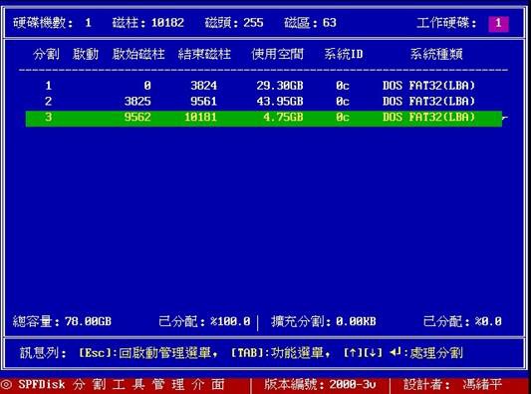This screenshot has height=394, width=531.
Task: Click partition 2 start cylinder 3825
Action: pyautogui.click(x=137, y=101)
